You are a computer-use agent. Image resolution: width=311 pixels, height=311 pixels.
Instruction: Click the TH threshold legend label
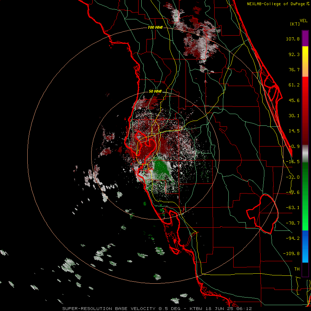coord(297,269)
